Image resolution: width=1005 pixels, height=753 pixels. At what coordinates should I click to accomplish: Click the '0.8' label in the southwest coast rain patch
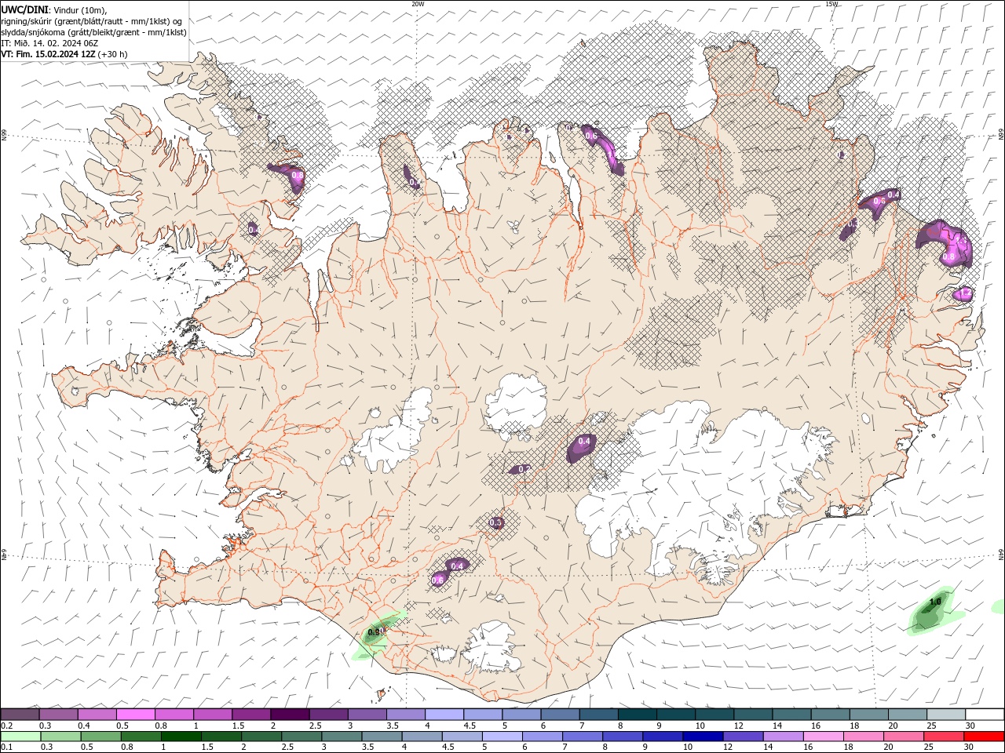pos(375,632)
